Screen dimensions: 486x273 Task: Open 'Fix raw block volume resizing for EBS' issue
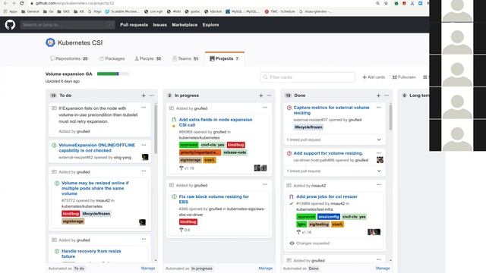(214, 199)
